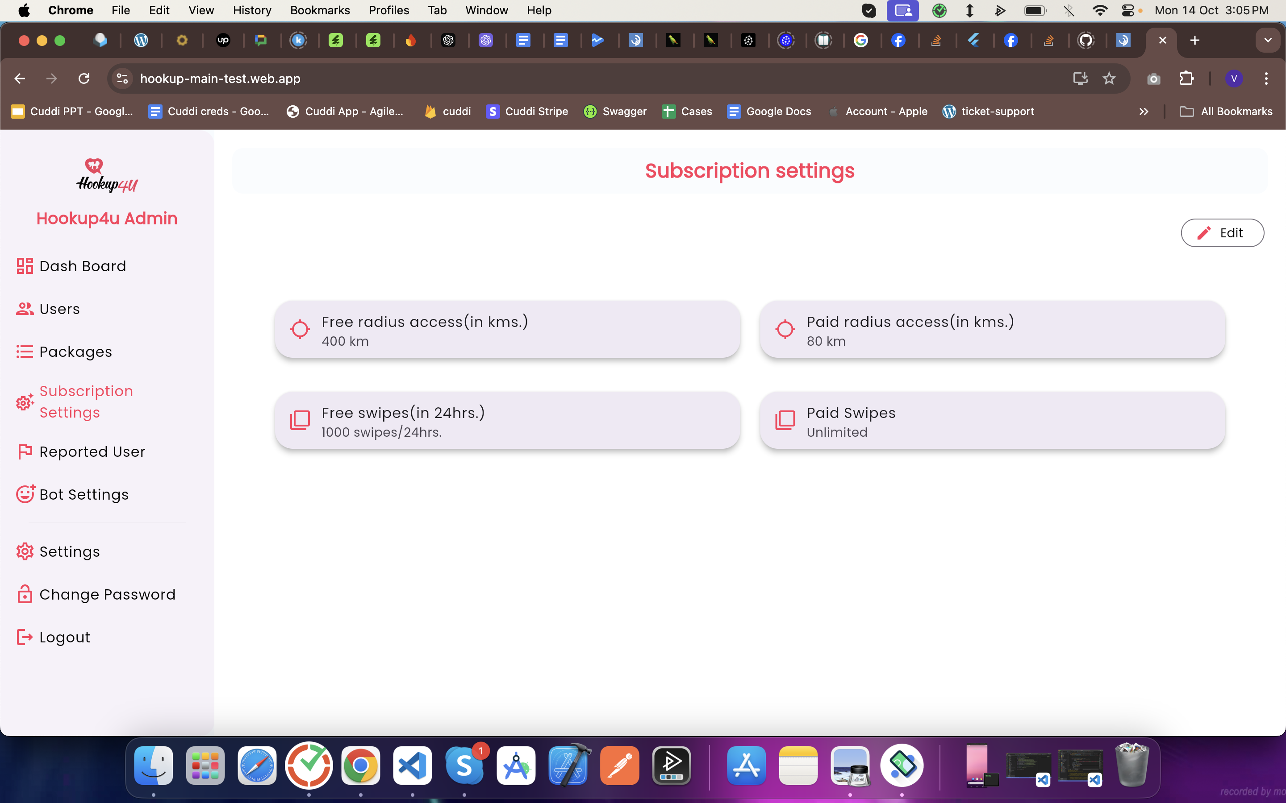Open Finder from the dock
Image resolution: width=1286 pixels, height=803 pixels.
[154, 765]
